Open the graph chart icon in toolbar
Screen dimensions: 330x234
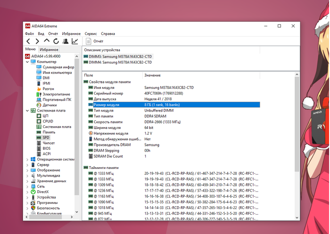[x=75, y=41]
